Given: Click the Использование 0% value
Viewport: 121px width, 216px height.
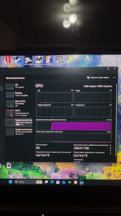Looking at the screenshot, I should pos(38,148).
